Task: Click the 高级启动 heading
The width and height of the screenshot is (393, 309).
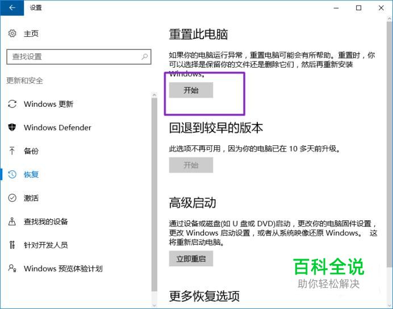Action: click(193, 203)
